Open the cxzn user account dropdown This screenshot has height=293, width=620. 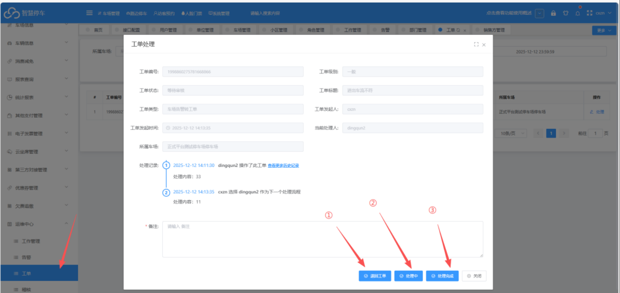pyautogui.click(x=604, y=13)
